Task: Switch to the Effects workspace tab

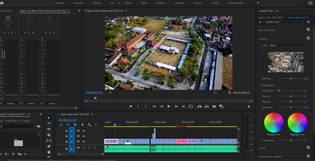Action: coord(128,3)
